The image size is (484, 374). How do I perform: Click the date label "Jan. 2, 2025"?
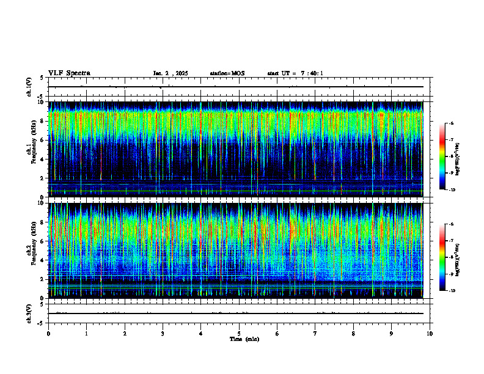[170, 73]
